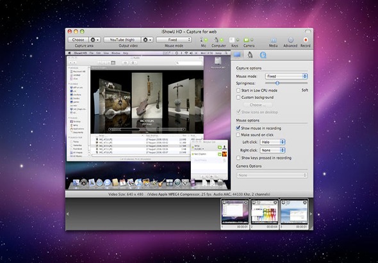Open the Right click None dropdown
Screen dimensions: 378x263
tap(273, 150)
